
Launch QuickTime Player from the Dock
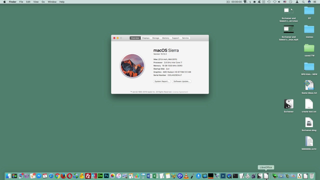(x=229, y=176)
